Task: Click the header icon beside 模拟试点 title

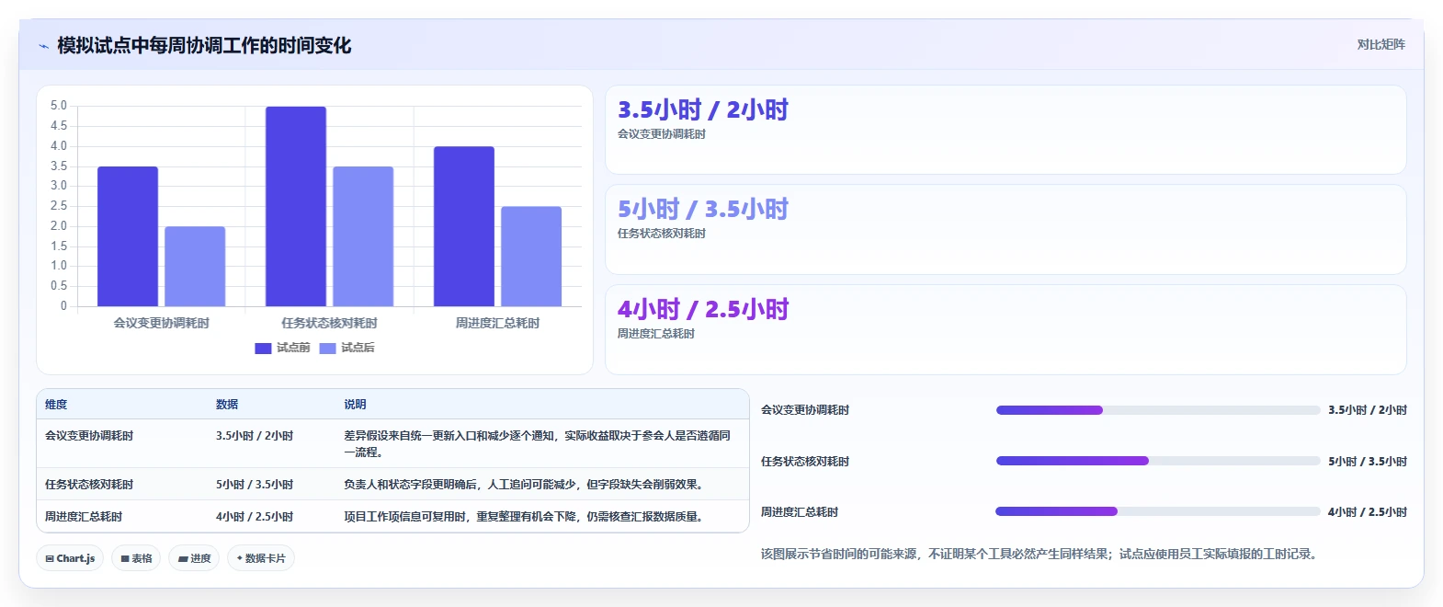Action: 43,46
